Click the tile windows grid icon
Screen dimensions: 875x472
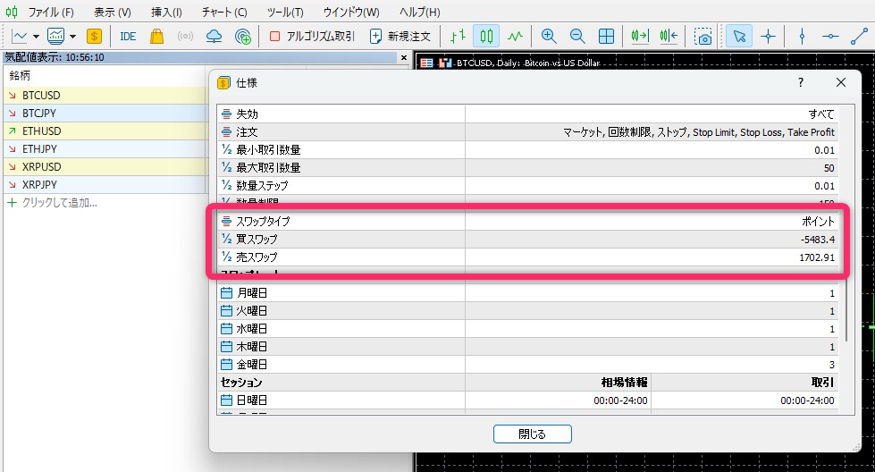pyautogui.click(x=606, y=37)
